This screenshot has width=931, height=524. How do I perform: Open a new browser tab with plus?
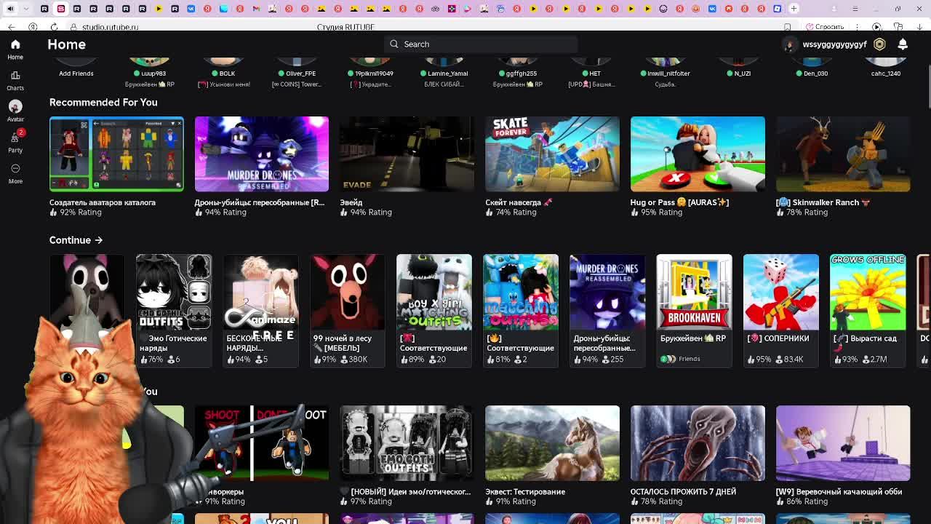pyautogui.click(x=794, y=9)
